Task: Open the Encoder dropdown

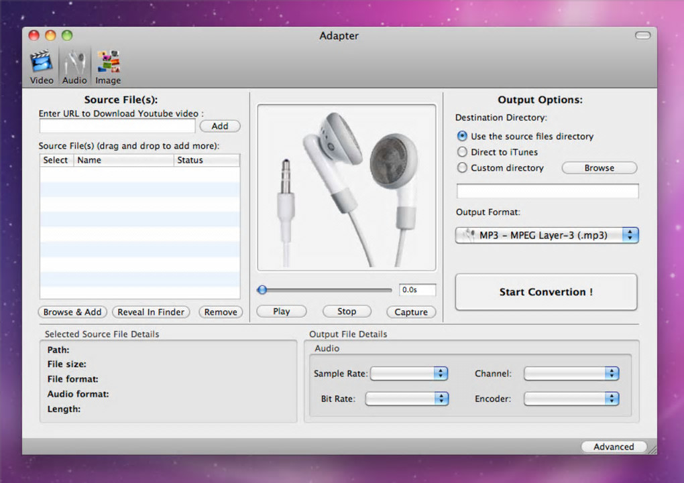Action: click(x=571, y=398)
